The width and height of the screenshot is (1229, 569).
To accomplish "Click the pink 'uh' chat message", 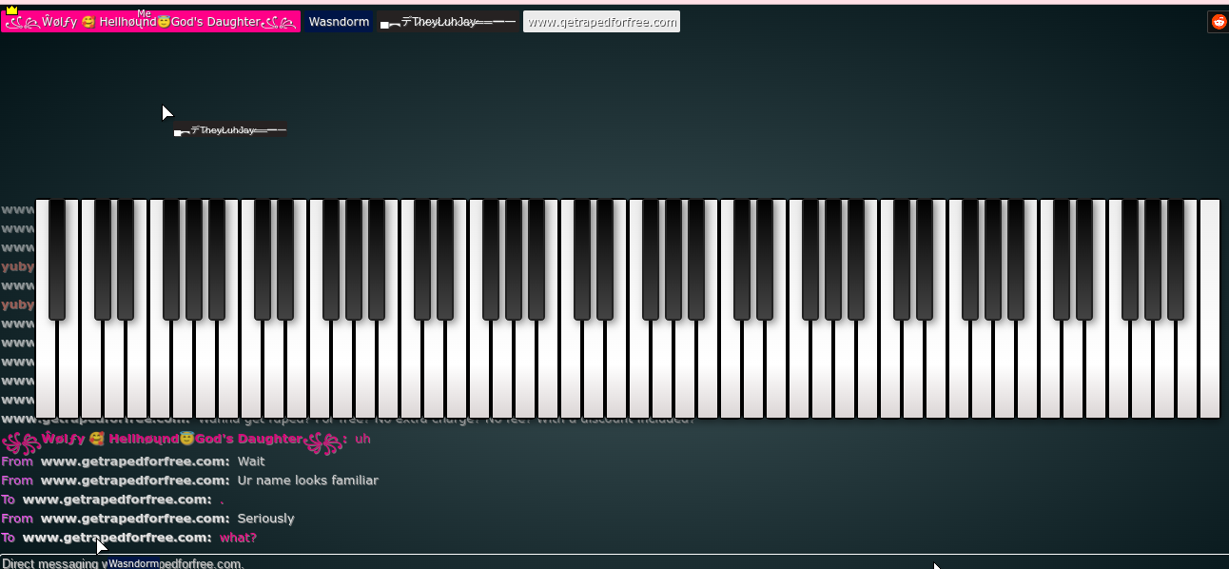I will point(362,439).
